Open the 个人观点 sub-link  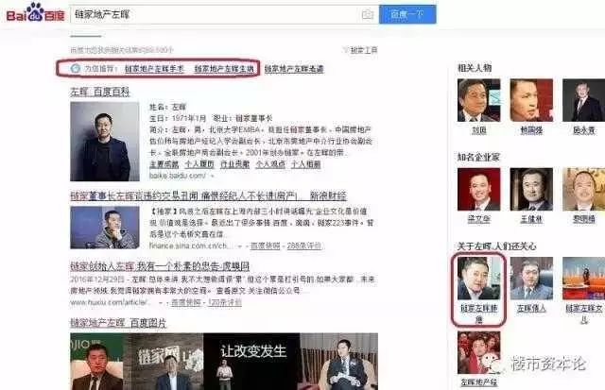(x=270, y=164)
